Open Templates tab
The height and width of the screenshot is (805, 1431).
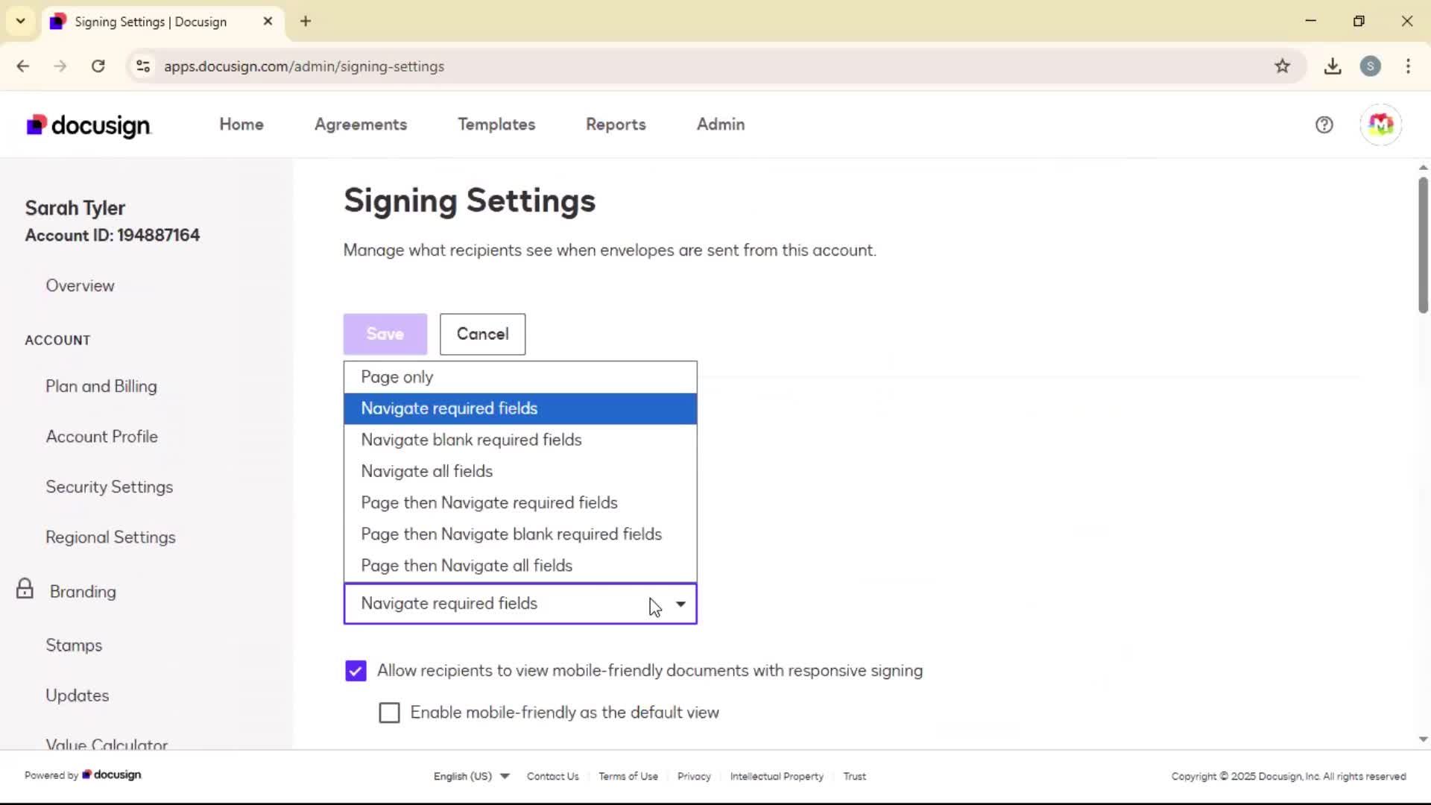coord(496,124)
